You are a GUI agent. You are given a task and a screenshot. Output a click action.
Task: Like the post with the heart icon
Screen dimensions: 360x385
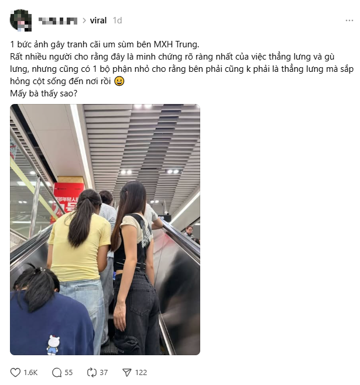click(15, 373)
